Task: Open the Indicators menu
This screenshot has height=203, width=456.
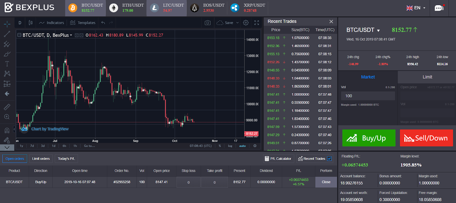Action: [x=52, y=23]
